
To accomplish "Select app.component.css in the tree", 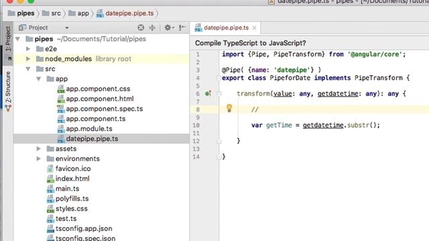I will point(98,89).
